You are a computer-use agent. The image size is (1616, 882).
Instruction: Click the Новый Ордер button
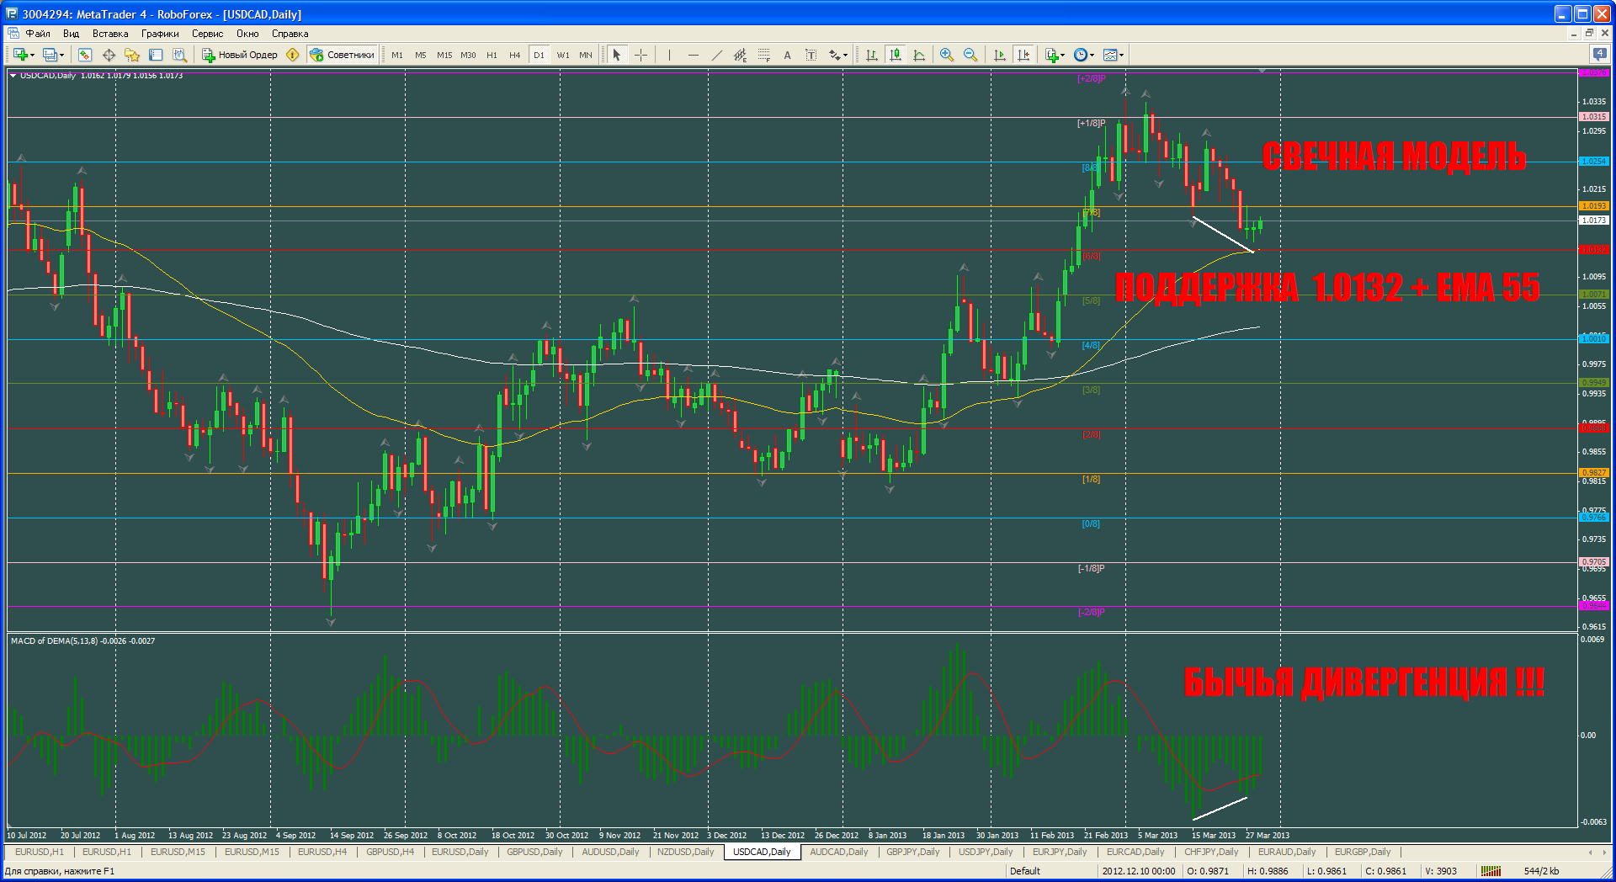tap(240, 55)
